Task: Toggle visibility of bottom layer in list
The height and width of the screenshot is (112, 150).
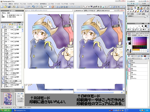Action: (6, 85)
